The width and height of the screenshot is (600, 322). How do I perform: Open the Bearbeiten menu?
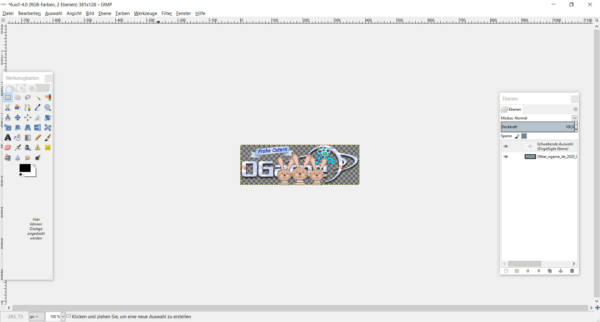29,13
